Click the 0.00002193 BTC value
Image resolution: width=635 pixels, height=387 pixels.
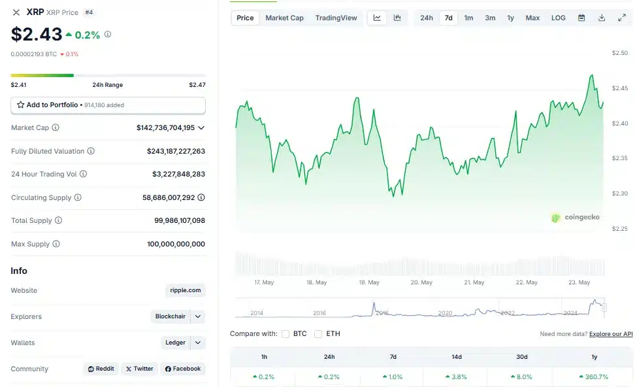click(34, 54)
